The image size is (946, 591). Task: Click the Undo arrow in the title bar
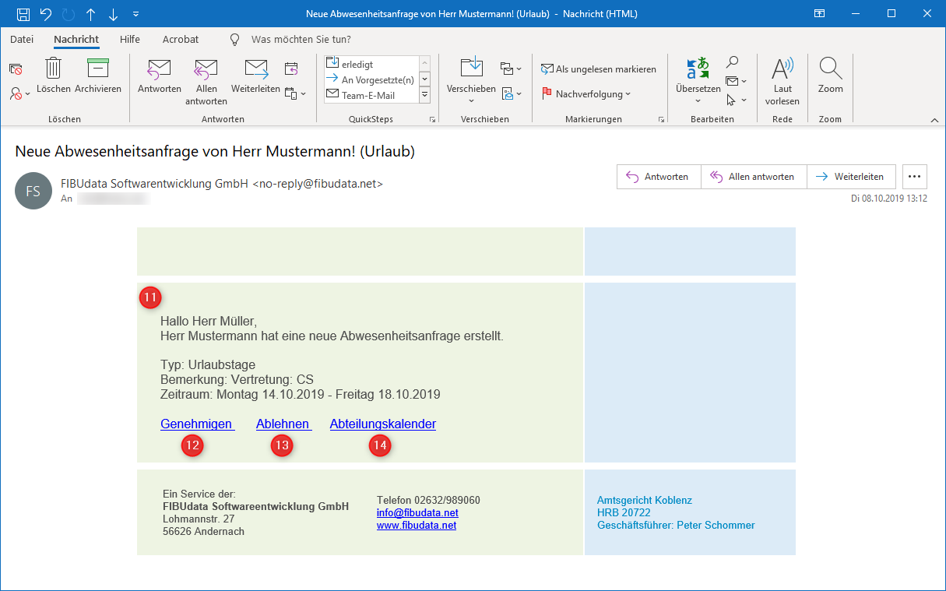[x=46, y=14]
